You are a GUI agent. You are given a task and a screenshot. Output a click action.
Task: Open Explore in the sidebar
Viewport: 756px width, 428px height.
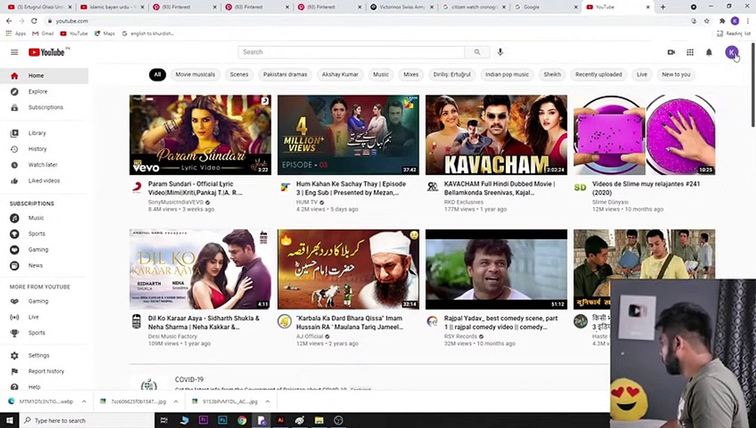click(44, 92)
